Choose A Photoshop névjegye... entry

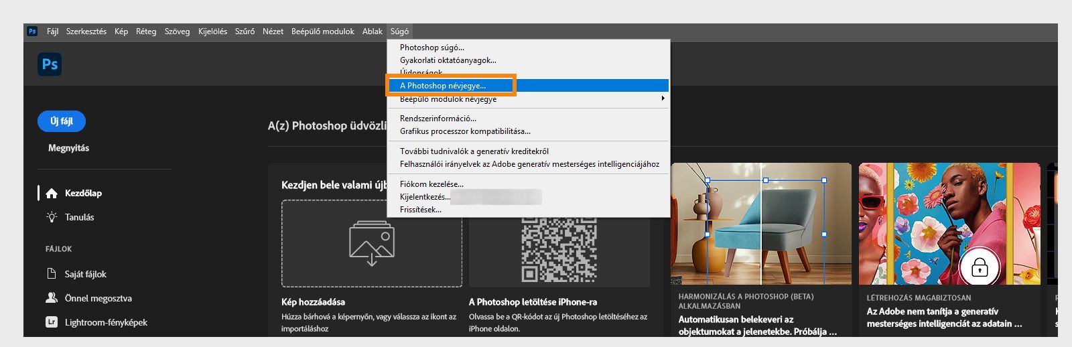click(529, 86)
